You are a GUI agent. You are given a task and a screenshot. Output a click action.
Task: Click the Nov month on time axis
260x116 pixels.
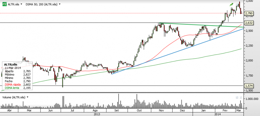(161, 110)
